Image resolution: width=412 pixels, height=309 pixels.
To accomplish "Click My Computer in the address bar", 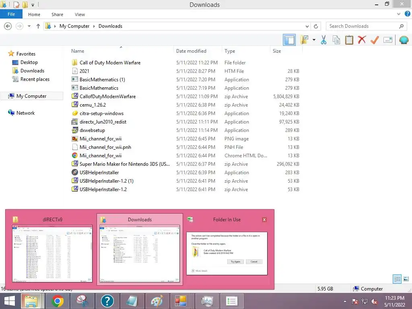I will tap(74, 26).
